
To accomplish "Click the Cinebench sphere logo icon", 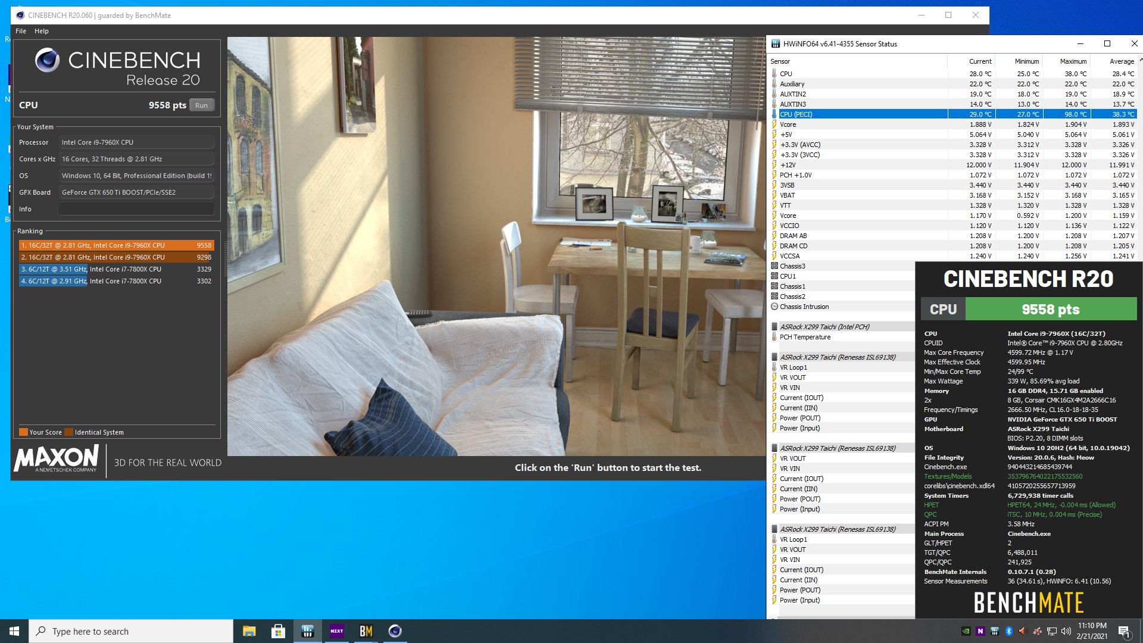I will coord(47,60).
